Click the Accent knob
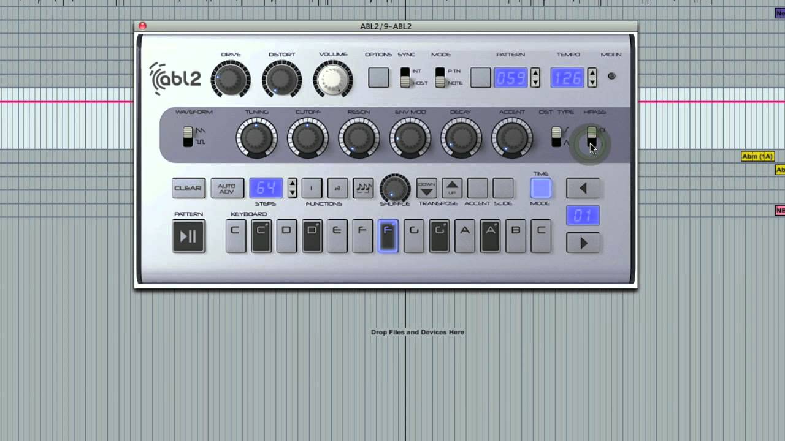This screenshot has width=785, height=441. coord(512,137)
